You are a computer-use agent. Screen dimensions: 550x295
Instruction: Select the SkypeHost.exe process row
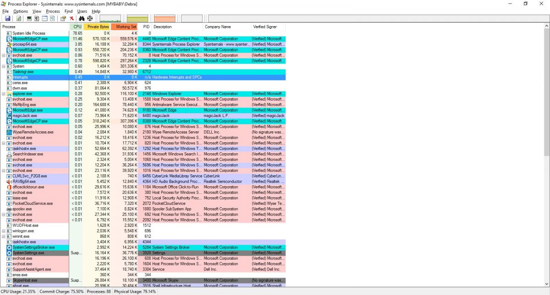[x=143, y=280]
